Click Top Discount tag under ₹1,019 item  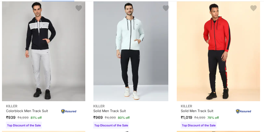(x=199, y=125)
